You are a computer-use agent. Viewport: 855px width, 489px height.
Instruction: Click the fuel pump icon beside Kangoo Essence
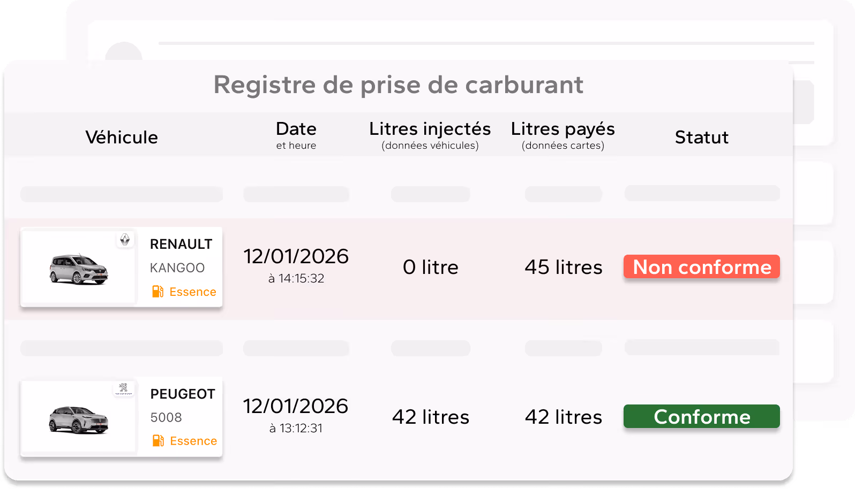(x=157, y=292)
